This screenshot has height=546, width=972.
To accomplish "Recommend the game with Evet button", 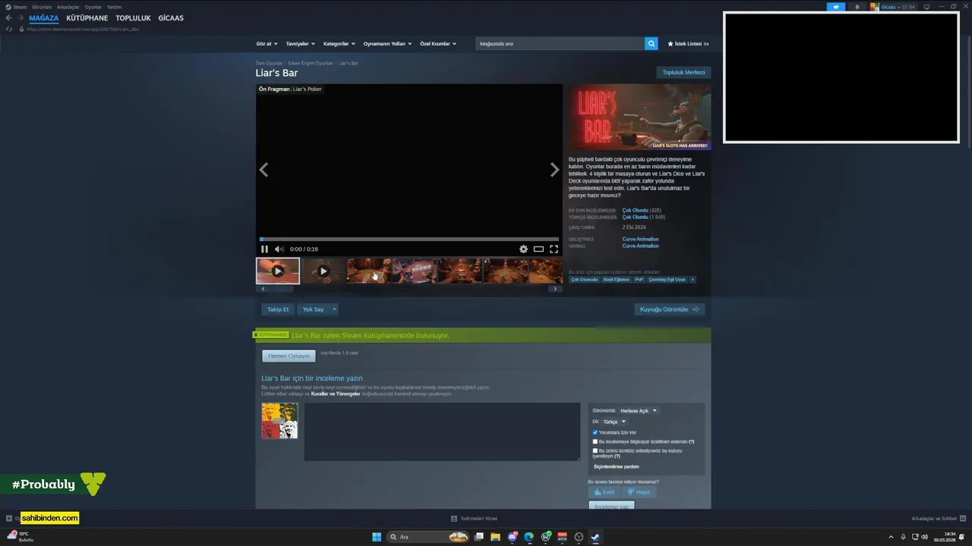I will [x=603, y=492].
